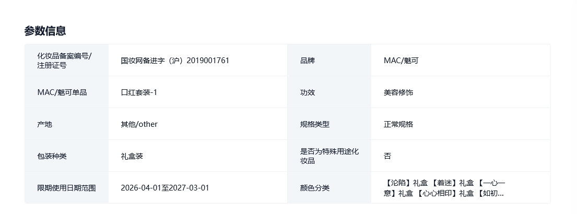Click the 品牌 label cell

click(x=308, y=61)
